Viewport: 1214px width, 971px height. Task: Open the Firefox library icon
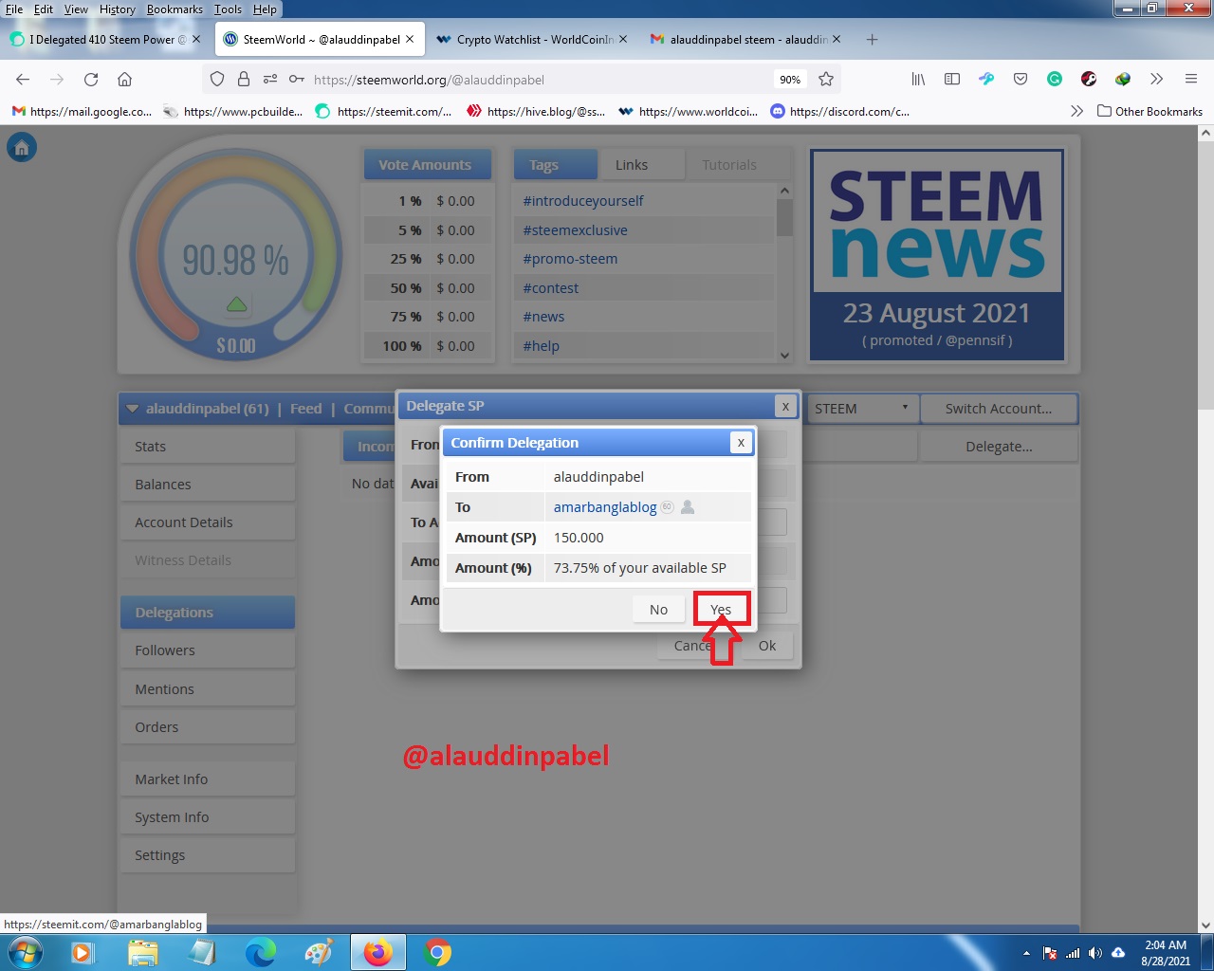tap(918, 80)
